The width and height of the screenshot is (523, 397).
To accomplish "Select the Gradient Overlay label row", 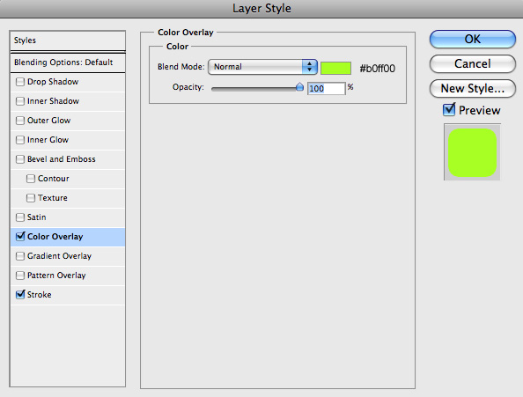I will [68, 256].
